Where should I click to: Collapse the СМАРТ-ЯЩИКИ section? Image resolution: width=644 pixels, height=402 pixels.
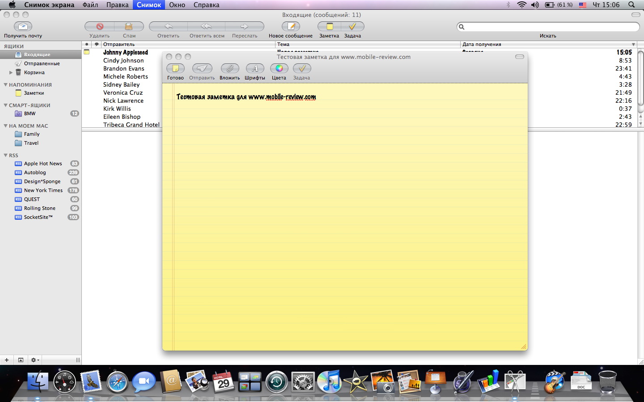5,105
